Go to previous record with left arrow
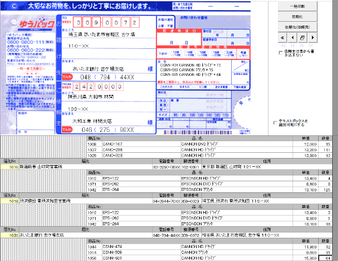The width and height of the screenshot is (338, 261). coord(293,38)
